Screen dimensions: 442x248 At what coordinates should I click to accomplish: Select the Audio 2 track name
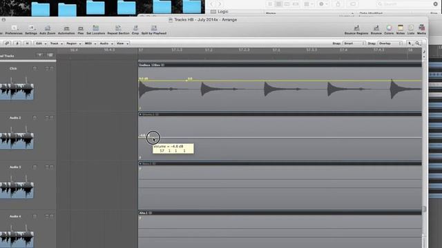15,118
